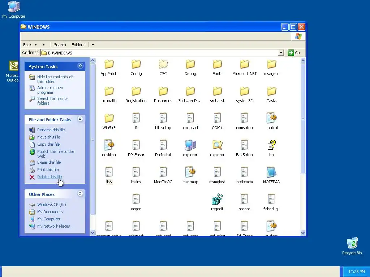Select the Fonts folder

click(x=217, y=67)
